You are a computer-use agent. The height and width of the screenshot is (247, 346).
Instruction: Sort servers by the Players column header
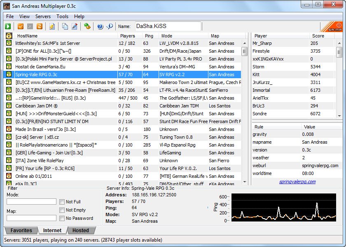[x=130, y=36]
